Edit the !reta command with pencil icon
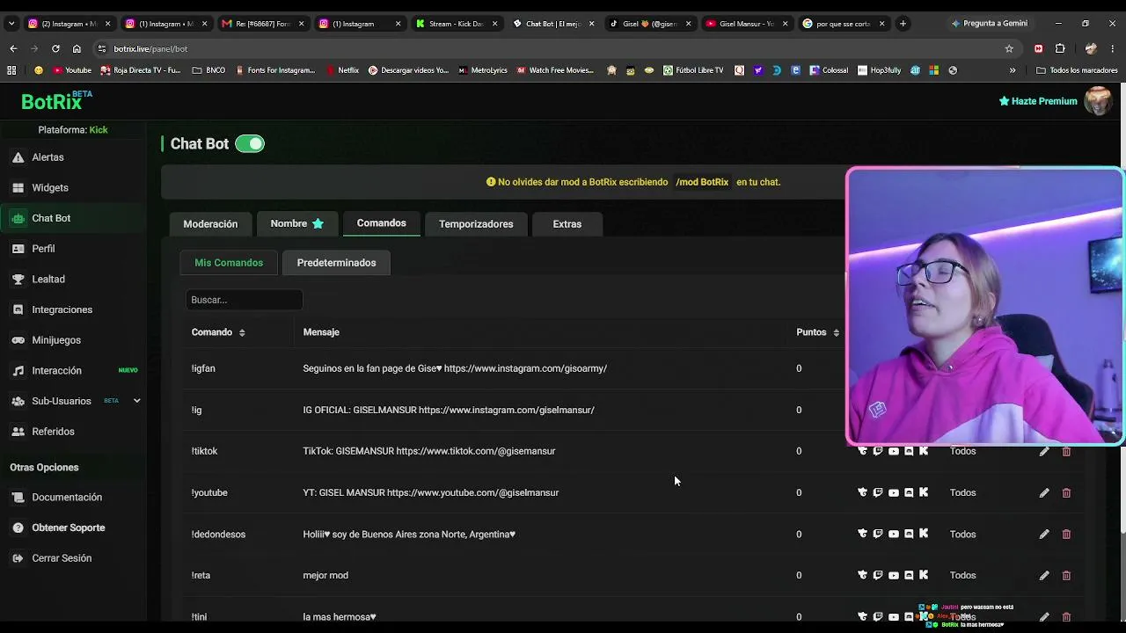Viewport: 1126px width, 633px height. 1044,576
